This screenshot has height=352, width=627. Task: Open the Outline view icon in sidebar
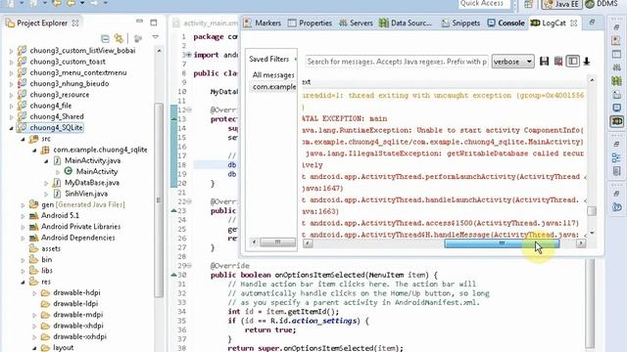tap(616, 158)
